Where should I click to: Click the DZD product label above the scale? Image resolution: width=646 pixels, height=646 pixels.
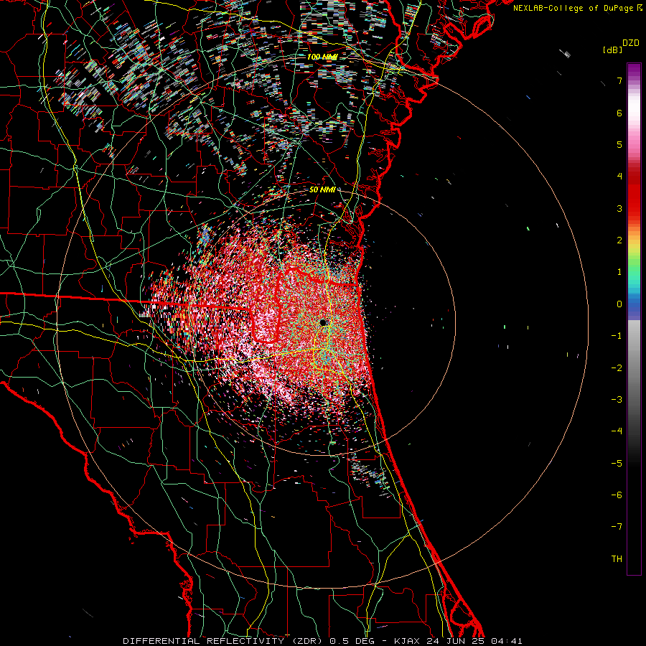631,43
